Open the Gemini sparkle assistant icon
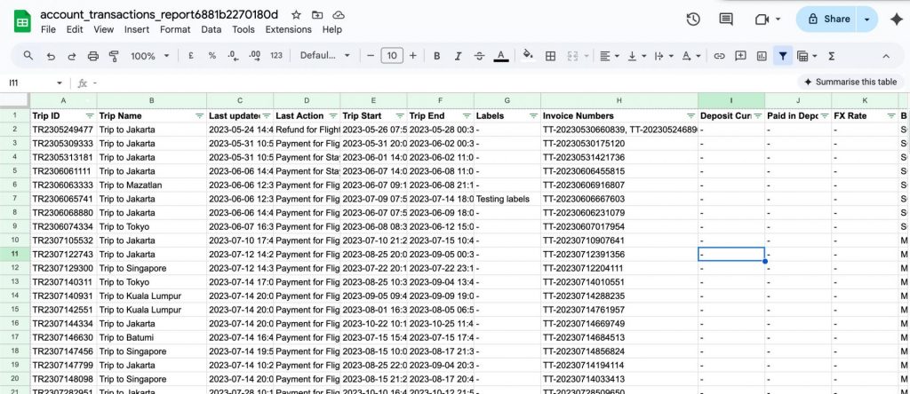 [896, 20]
